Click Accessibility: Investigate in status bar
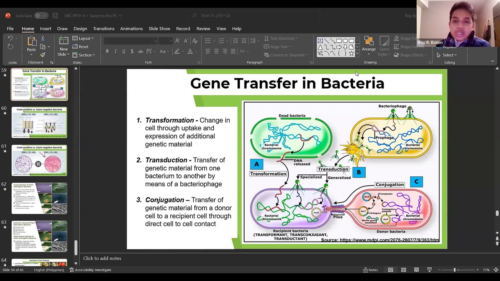 coord(90,270)
